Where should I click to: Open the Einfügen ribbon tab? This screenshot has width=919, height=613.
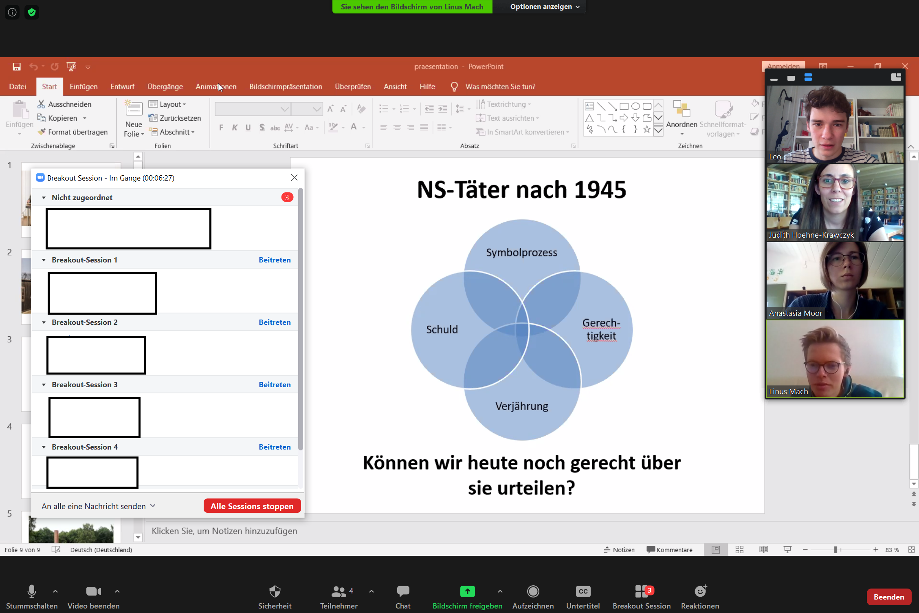(x=84, y=86)
